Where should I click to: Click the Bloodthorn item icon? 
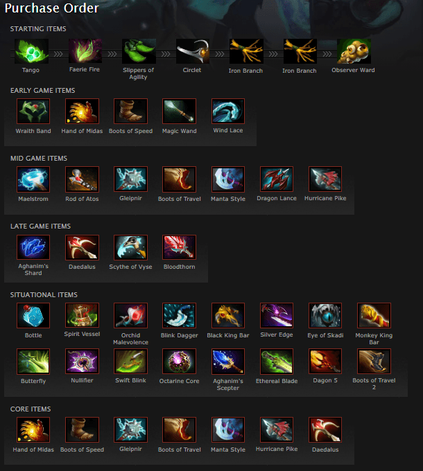(x=179, y=247)
